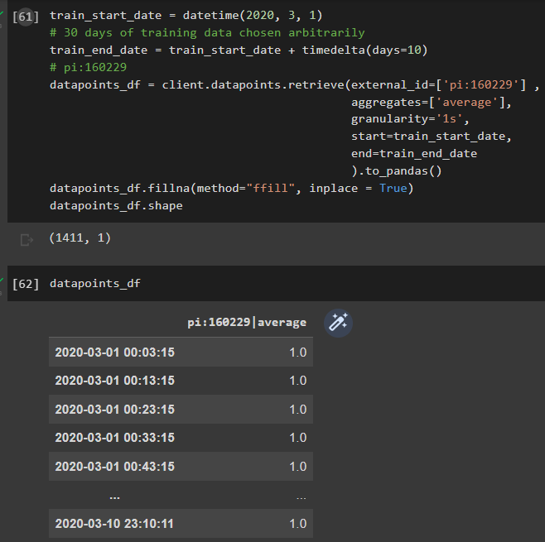Image resolution: width=545 pixels, height=542 pixels.
Task: Click the fillna method="ffill" code line
Action: coord(232,188)
